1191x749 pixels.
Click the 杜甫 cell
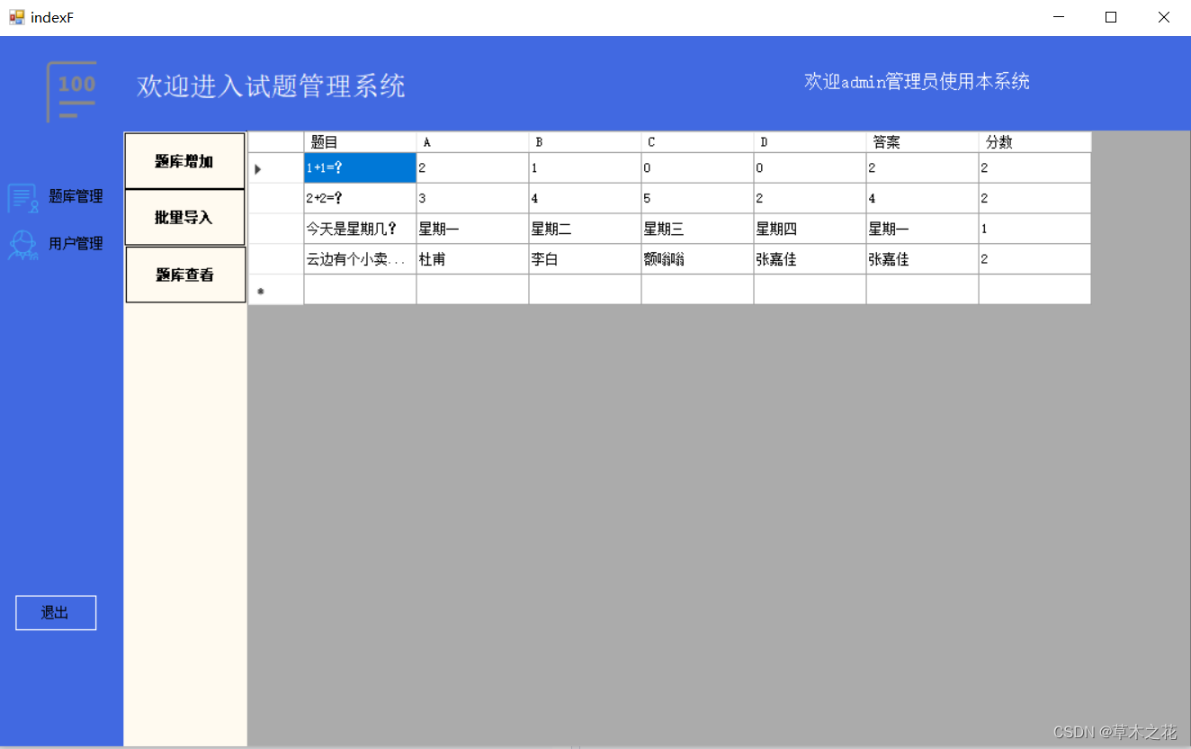472,259
